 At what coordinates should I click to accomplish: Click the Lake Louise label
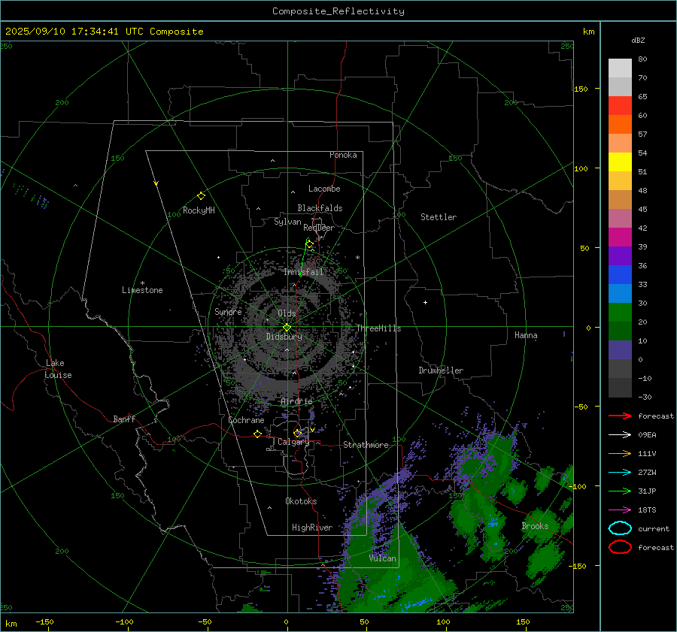point(58,369)
